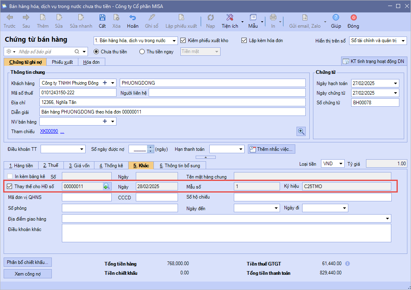Open Ngày hạch toán date dropdown
Screen dimensions: 411x290
[x=396, y=83]
